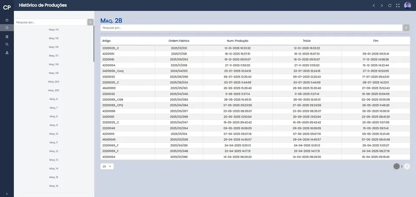This screenshot has width=416, height=197.
Task: Select Maq. 204 in machine list
Action: point(54,82)
